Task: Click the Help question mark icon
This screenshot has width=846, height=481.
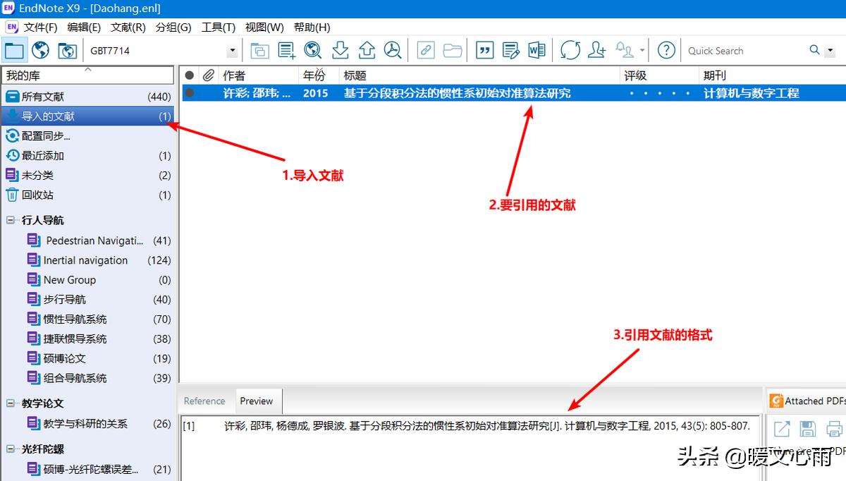Action: coord(666,50)
